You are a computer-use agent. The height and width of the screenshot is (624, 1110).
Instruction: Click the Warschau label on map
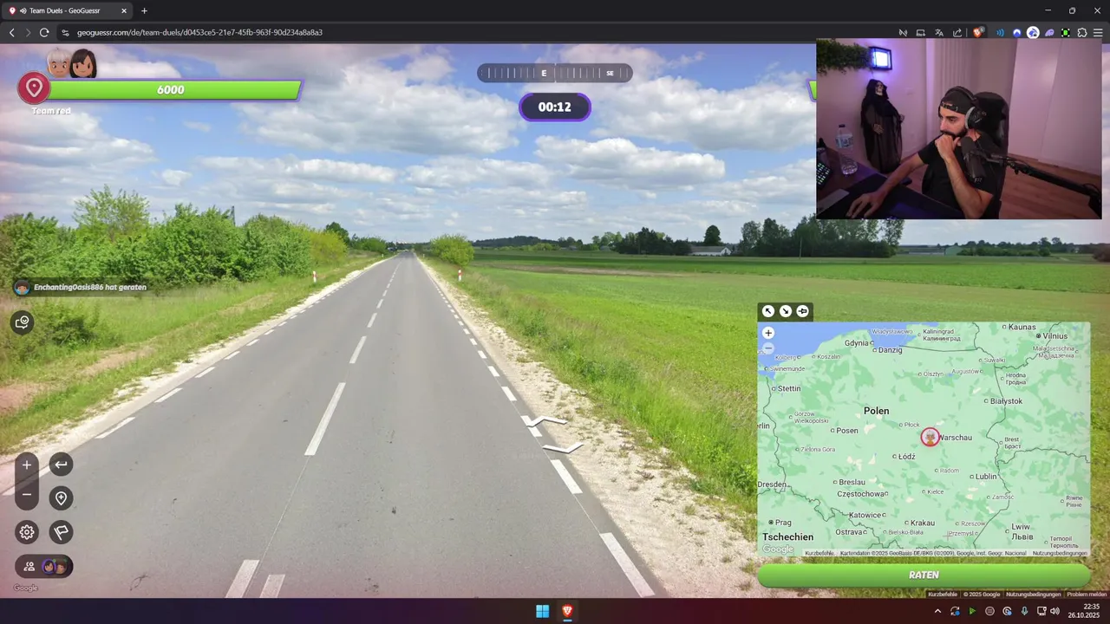point(956,438)
